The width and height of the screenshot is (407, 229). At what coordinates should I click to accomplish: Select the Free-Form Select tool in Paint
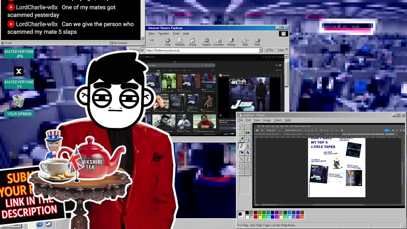pyautogui.click(x=241, y=126)
